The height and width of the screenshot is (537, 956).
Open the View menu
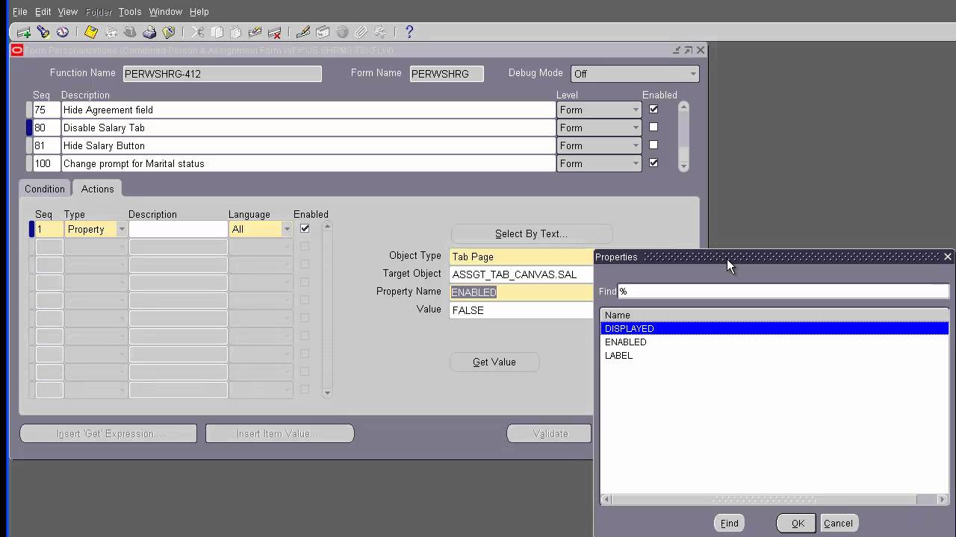tap(68, 12)
